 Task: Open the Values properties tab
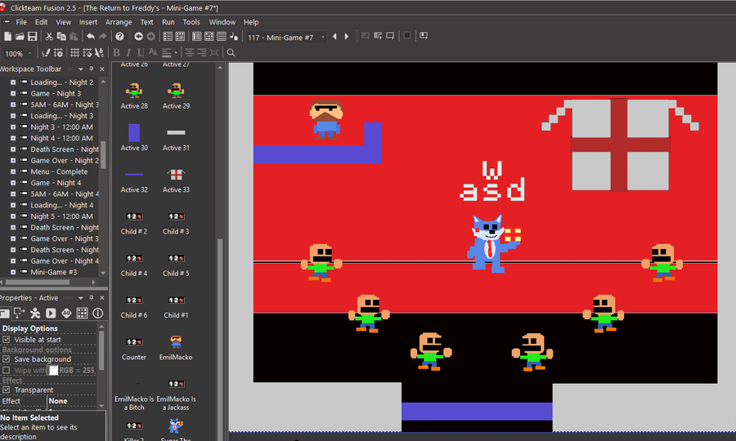point(66,314)
